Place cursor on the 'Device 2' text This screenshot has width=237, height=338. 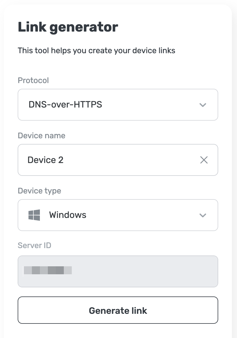pyautogui.click(x=45, y=160)
